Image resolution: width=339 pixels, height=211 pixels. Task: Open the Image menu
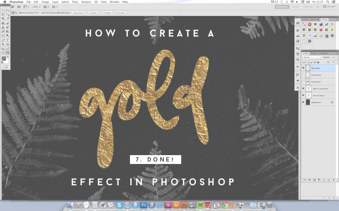coord(45,2)
